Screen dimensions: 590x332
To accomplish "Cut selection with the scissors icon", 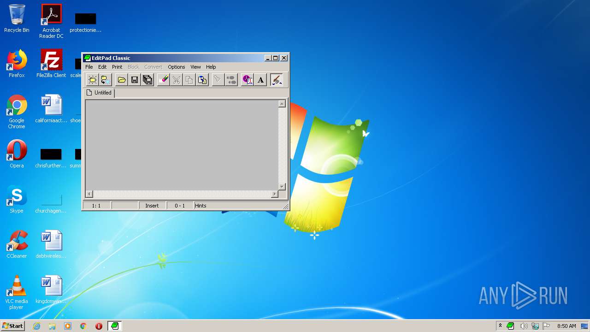I will click(x=176, y=80).
